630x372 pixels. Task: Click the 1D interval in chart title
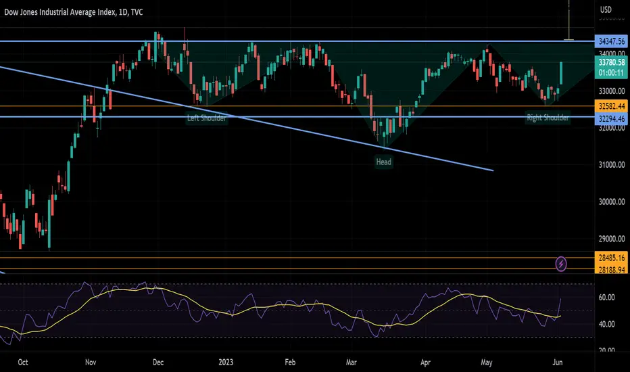[122, 12]
